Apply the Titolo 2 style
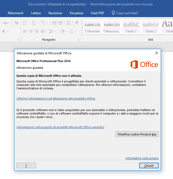This screenshot has width=173, height=179. pyautogui.click(x=150, y=27)
